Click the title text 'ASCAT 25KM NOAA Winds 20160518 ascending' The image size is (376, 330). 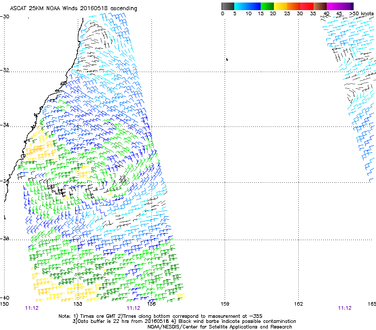click(x=73, y=9)
